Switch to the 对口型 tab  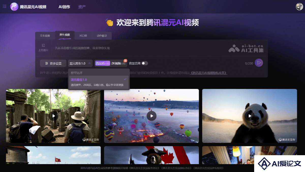tap(83, 36)
